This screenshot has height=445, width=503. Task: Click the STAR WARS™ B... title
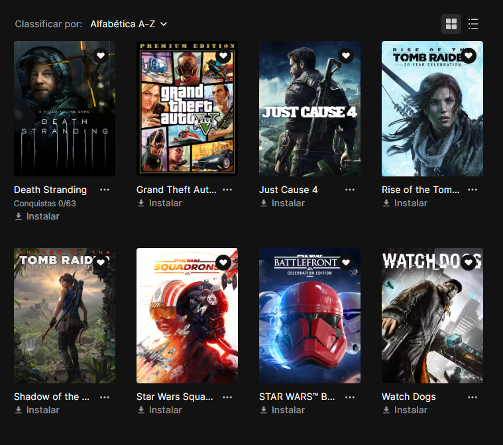click(297, 397)
